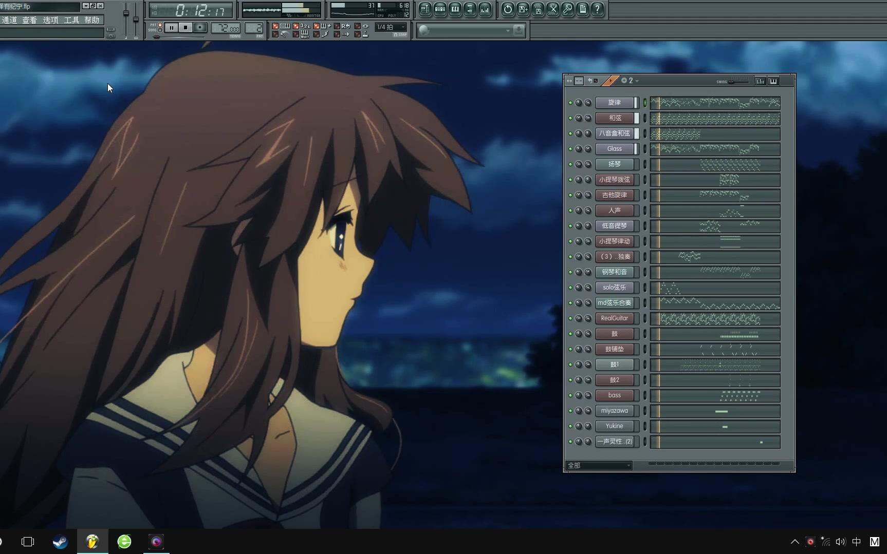
Task: Click the pause playback button
Action: click(172, 27)
